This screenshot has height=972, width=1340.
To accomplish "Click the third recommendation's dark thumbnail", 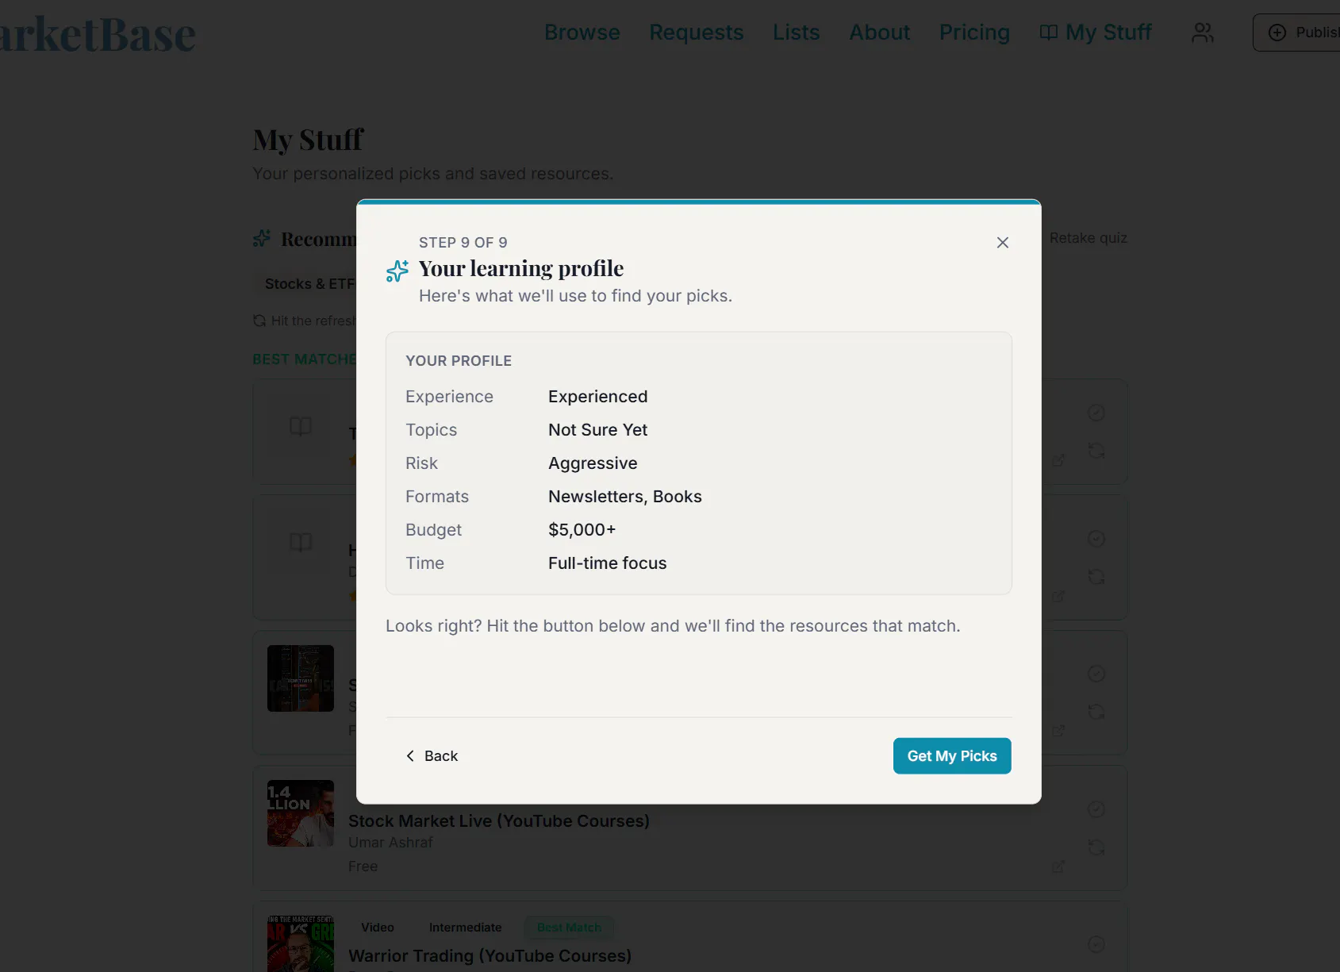I will tap(301, 678).
